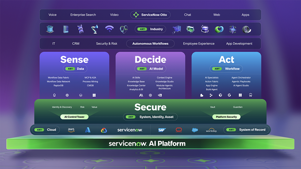Open the Video channel tab
Viewport: 301px width, 169px height.
pos(114,15)
